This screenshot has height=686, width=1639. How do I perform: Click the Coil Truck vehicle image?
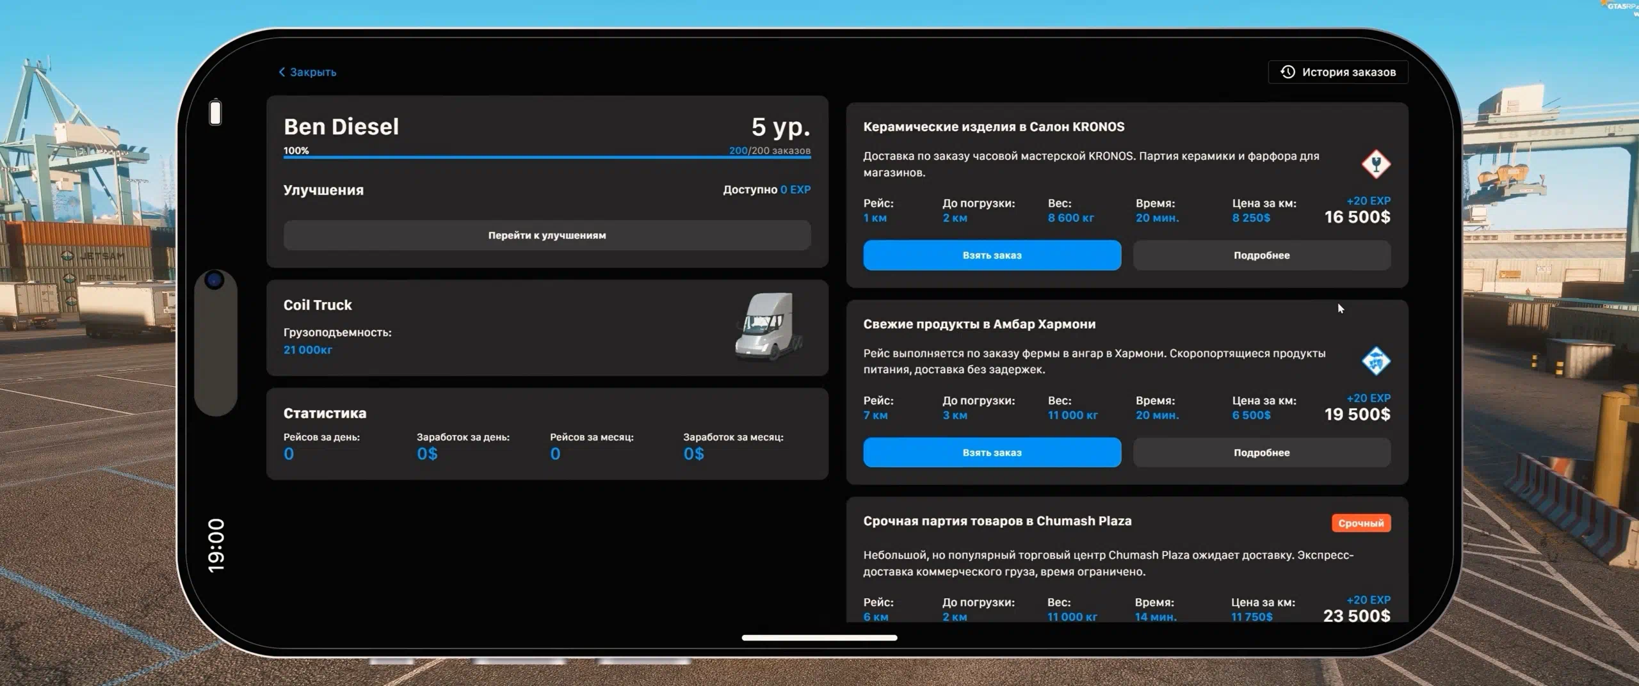pyautogui.click(x=768, y=327)
